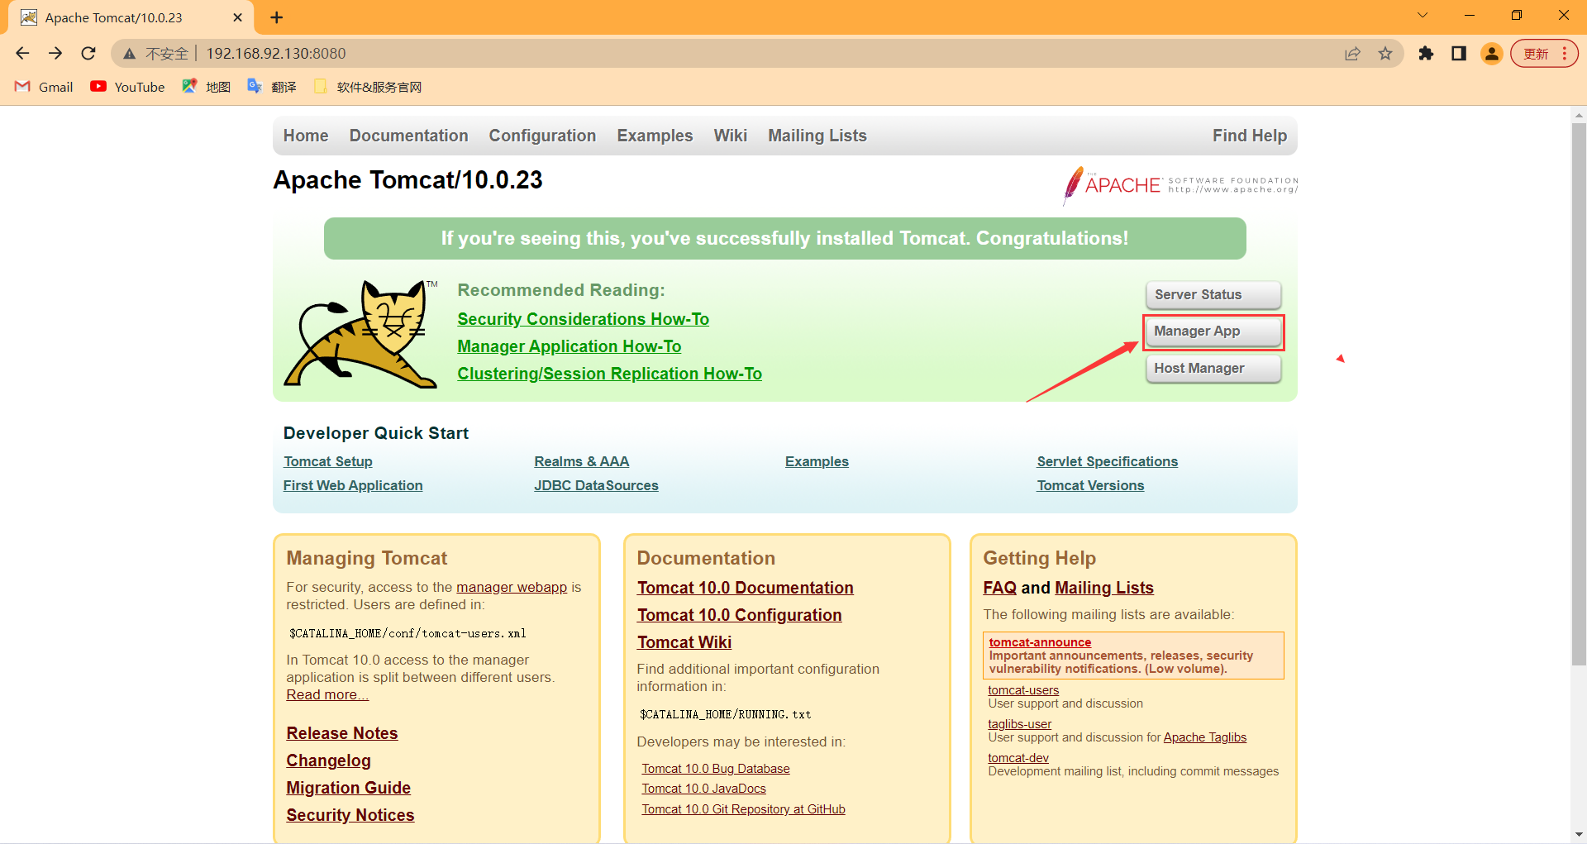The height and width of the screenshot is (844, 1587).
Task: Open Mailing Lists in navigation bar
Action: click(x=817, y=136)
